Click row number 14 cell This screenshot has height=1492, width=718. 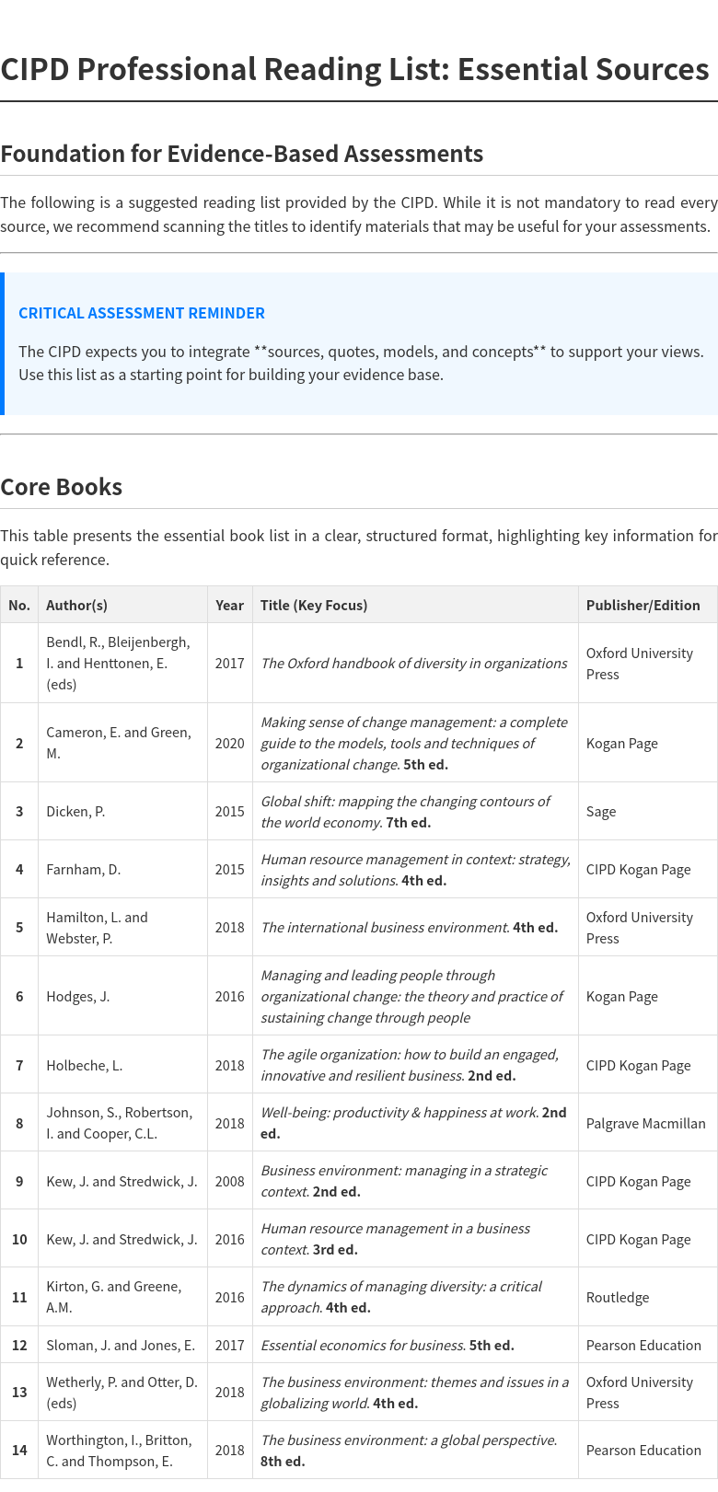point(19,1450)
